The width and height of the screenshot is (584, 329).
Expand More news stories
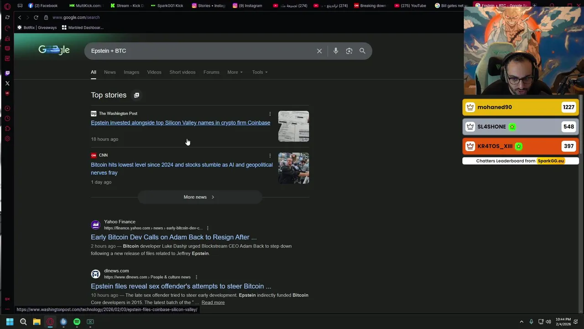pos(199,197)
